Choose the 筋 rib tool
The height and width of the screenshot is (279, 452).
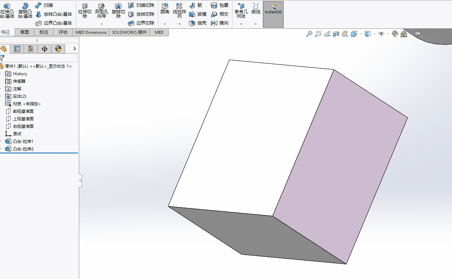195,5
